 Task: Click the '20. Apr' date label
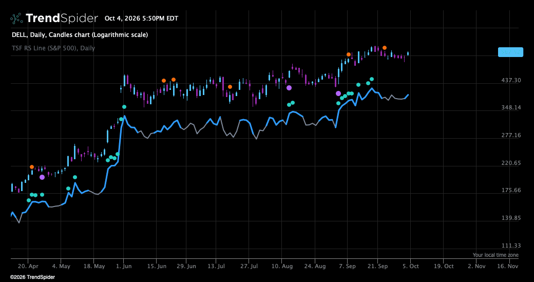click(28, 266)
